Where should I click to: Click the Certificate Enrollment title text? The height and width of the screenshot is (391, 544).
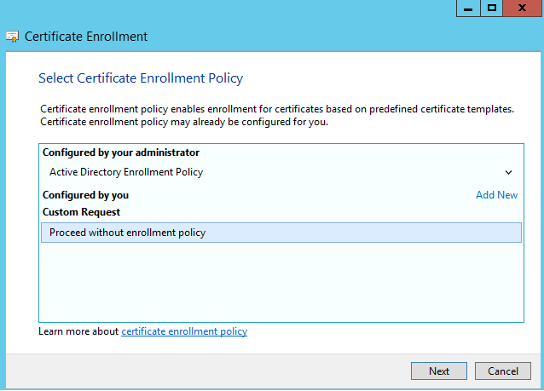click(86, 37)
